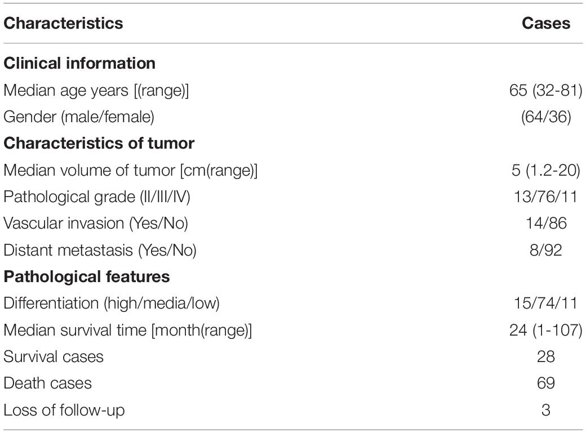Screen dimensions: 586x433
Task: Select the grade value 13/76/11
Action: (x=545, y=197)
